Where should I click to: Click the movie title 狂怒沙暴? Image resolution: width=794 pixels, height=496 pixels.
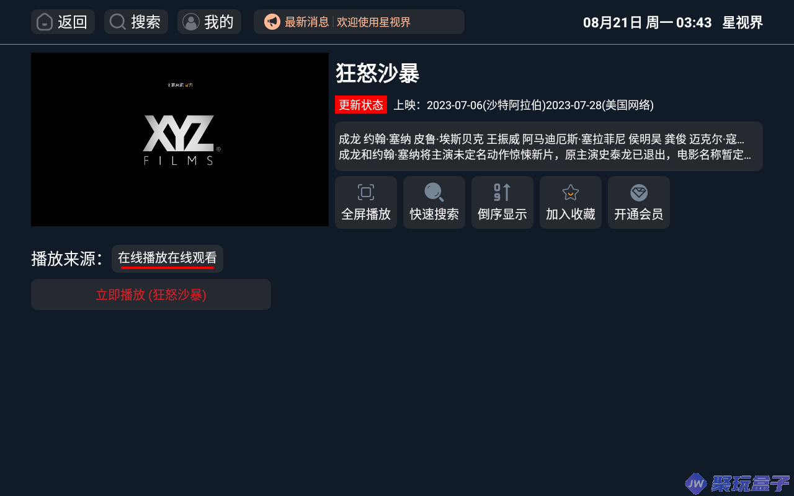pyautogui.click(x=378, y=73)
